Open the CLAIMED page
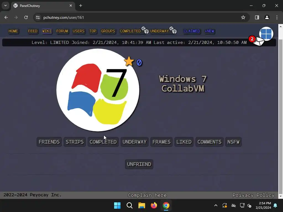This screenshot has width=283, height=212. pyautogui.click(x=192, y=31)
